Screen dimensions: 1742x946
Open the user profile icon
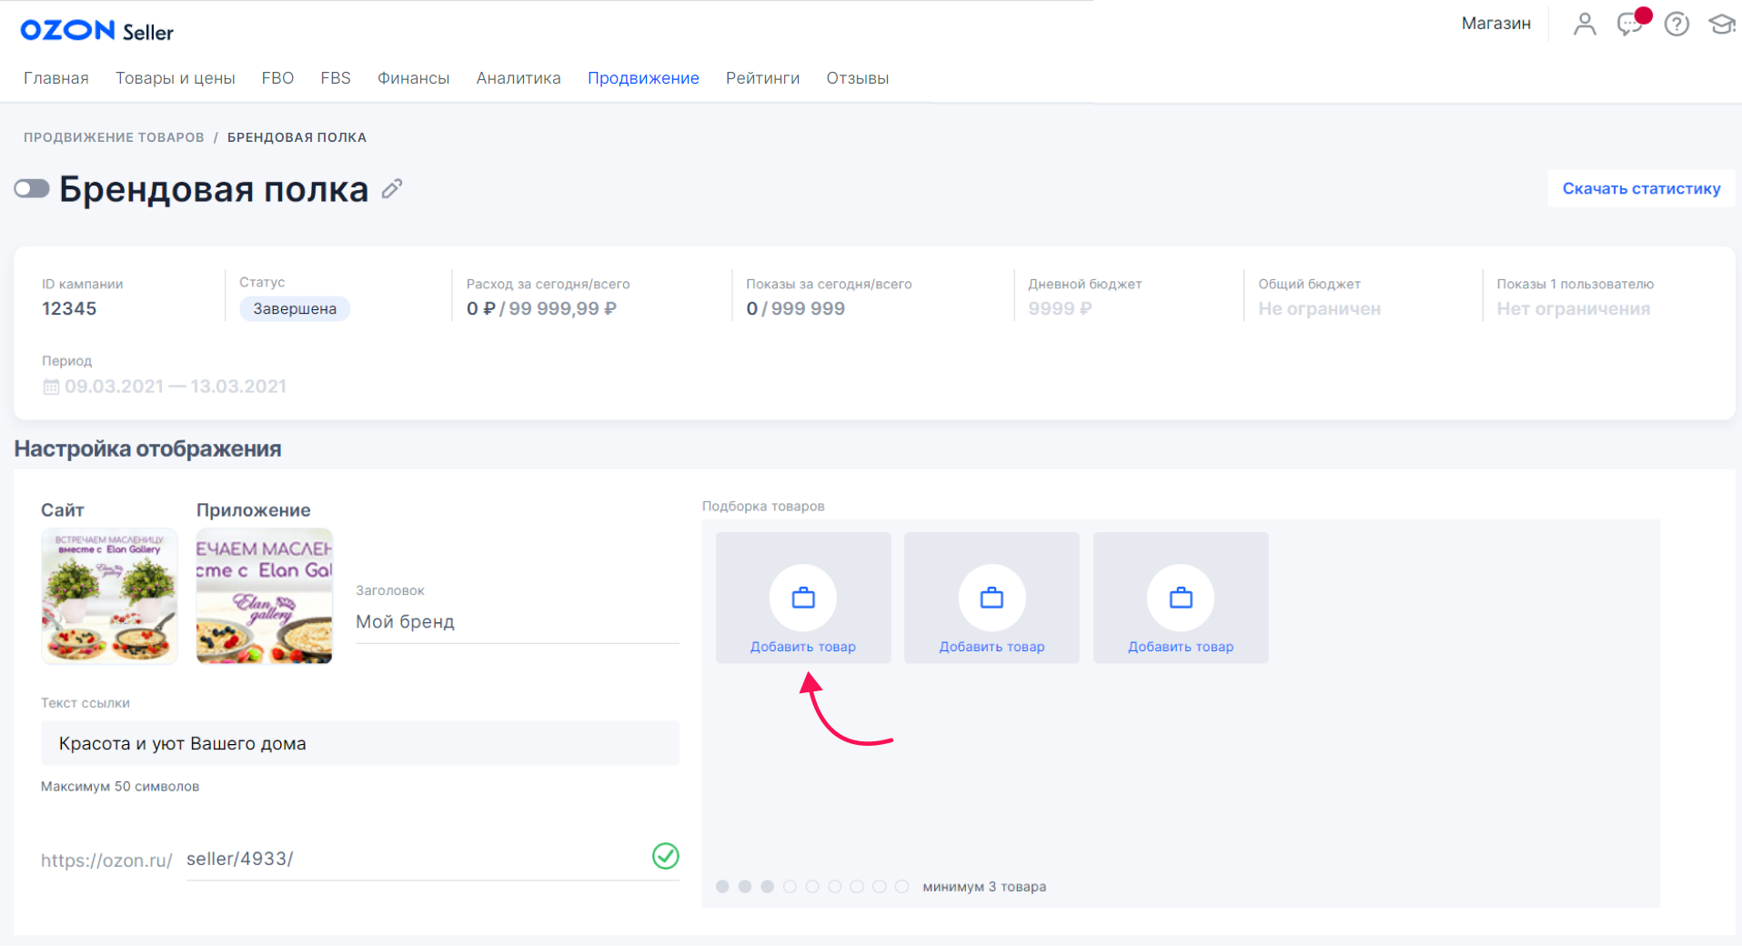(x=1585, y=25)
